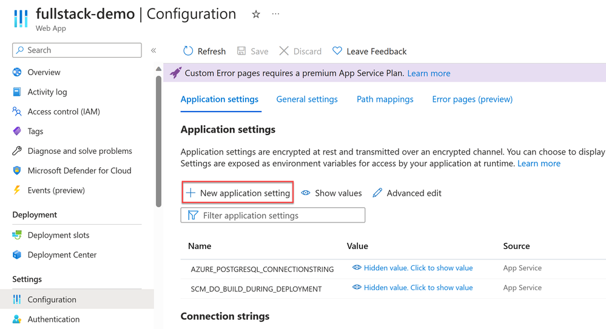Image resolution: width=606 pixels, height=329 pixels.
Task: Open Learn more link below the settings description
Action: [x=539, y=164]
